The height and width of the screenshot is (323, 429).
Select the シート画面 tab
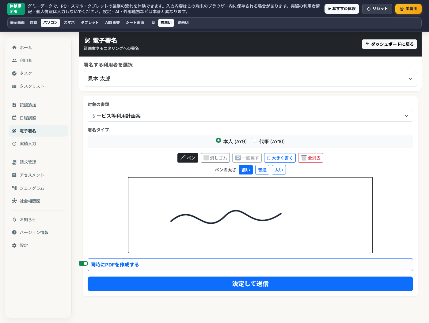(x=135, y=23)
